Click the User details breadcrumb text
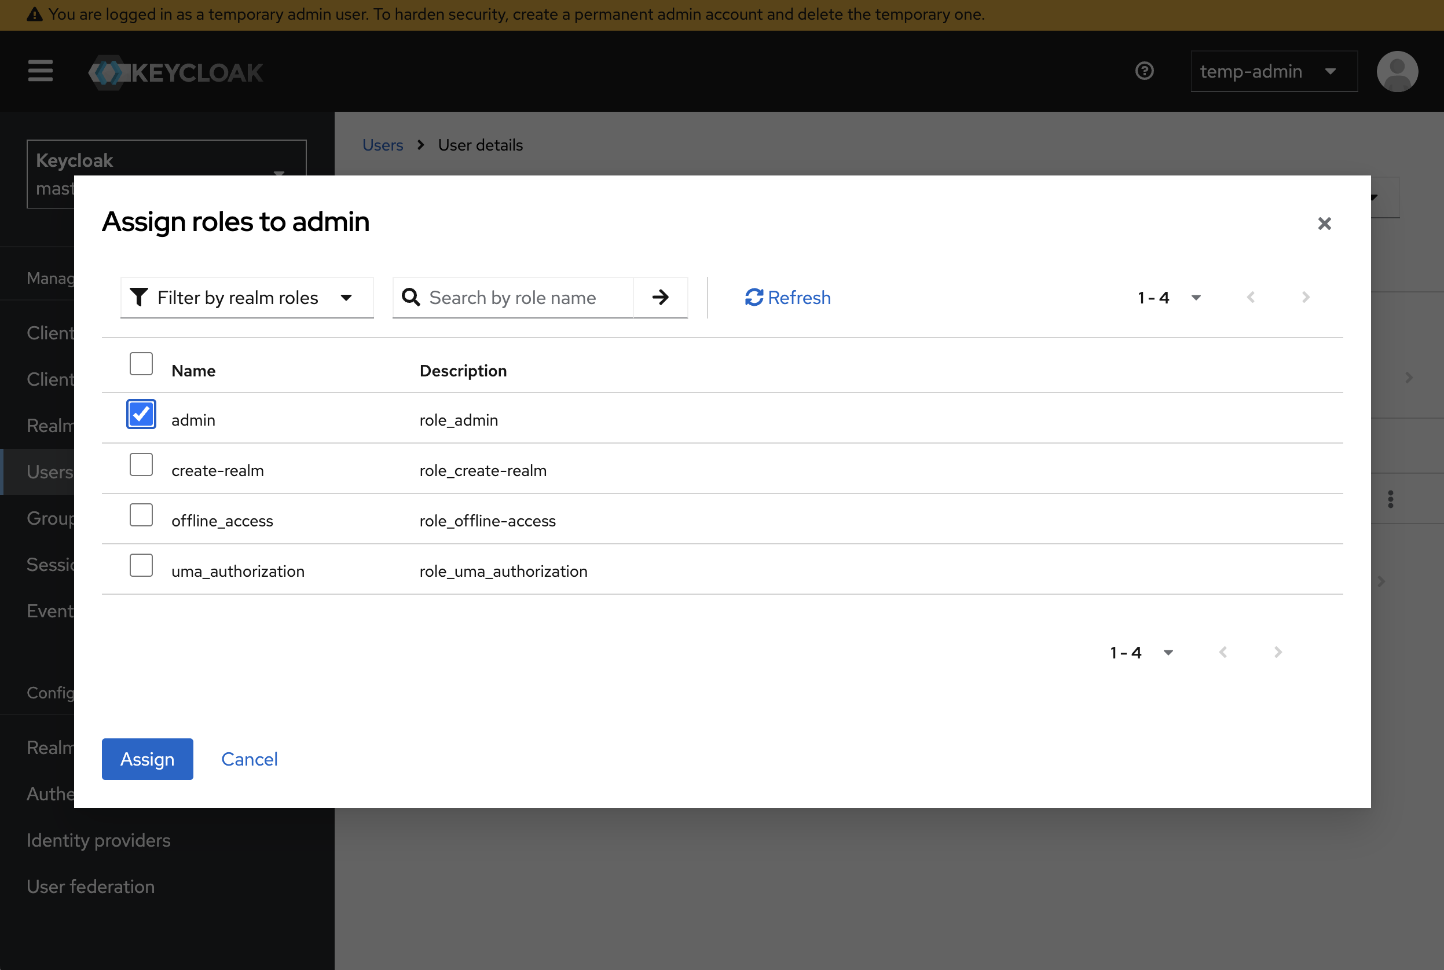The width and height of the screenshot is (1444, 970). pyautogui.click(x=481, y=145)
